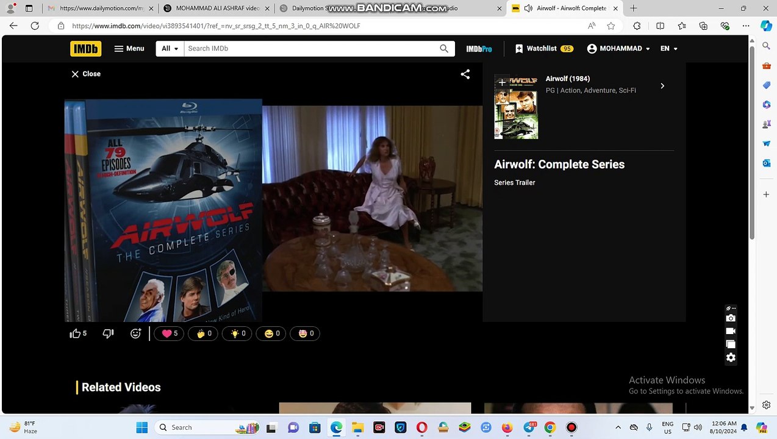Image resolution: width=777 pixels, height=439 pixels.
Task: Close the active Airwolf browser tab
Action: coord(615,9)
